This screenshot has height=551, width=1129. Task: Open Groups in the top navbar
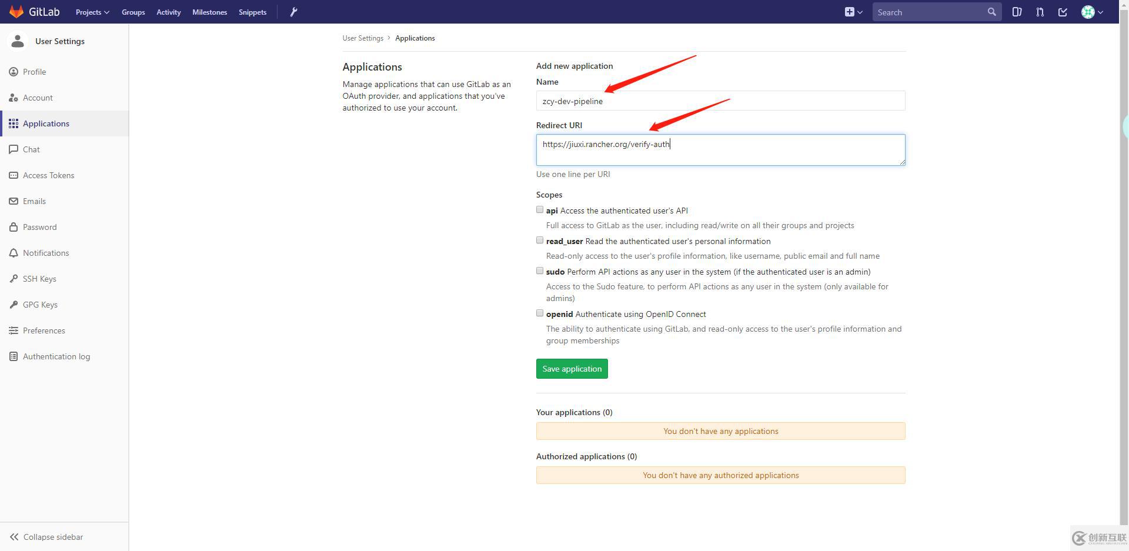(133, 12)
